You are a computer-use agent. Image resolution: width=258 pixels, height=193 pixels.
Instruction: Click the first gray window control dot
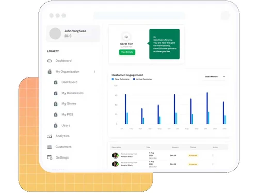click(x=51, y=16)
